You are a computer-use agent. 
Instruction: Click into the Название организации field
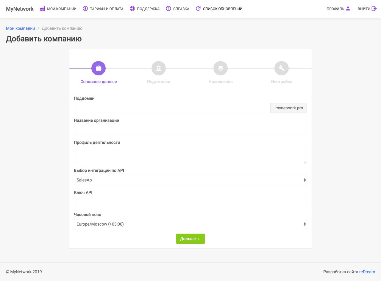pos(190,130)
